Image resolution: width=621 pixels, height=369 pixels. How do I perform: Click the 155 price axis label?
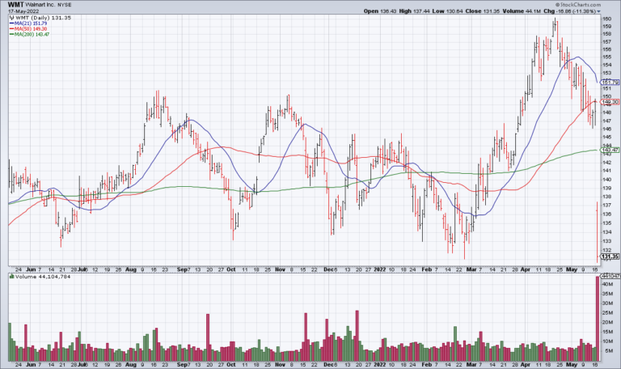point(606,57)
